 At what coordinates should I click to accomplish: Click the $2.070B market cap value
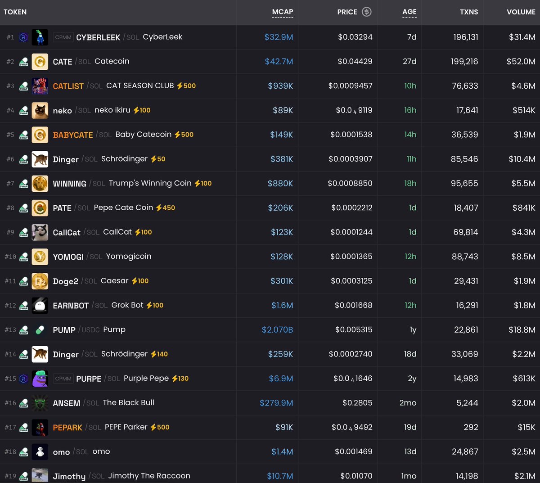[x=277, y=330]
